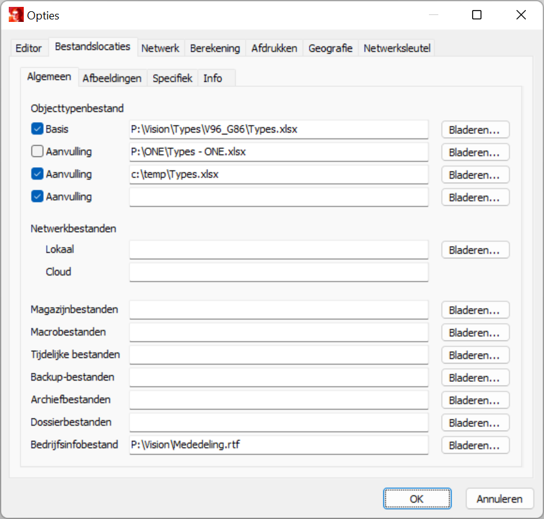The height and width of the screenshot is (519, 544).
Task: Click the Annuleren button
Action: (x=499, y=499)
